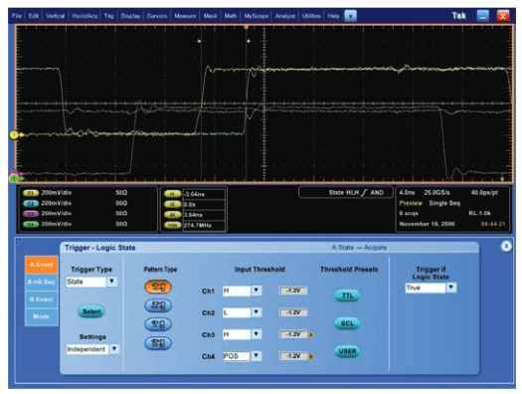Click the right yellow cursor marker
The height and width of the screenshot is (394, 522).
tap(248, 42)
